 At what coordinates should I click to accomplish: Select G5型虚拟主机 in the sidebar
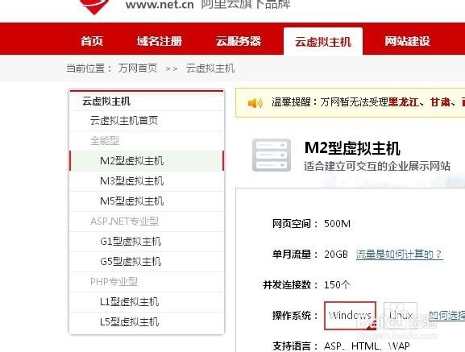point(147,262)
